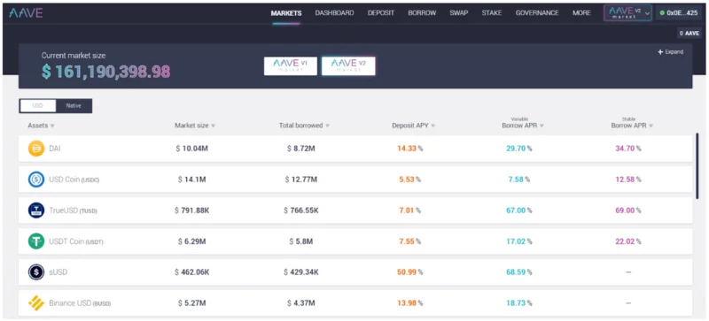The height and width of the screenshot is (321, 709).
Task: Click DAI deposit APY 14.33 %
Action: click(x=410, y=149)
